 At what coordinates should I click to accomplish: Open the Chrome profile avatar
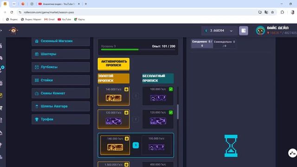click(292, 12)
